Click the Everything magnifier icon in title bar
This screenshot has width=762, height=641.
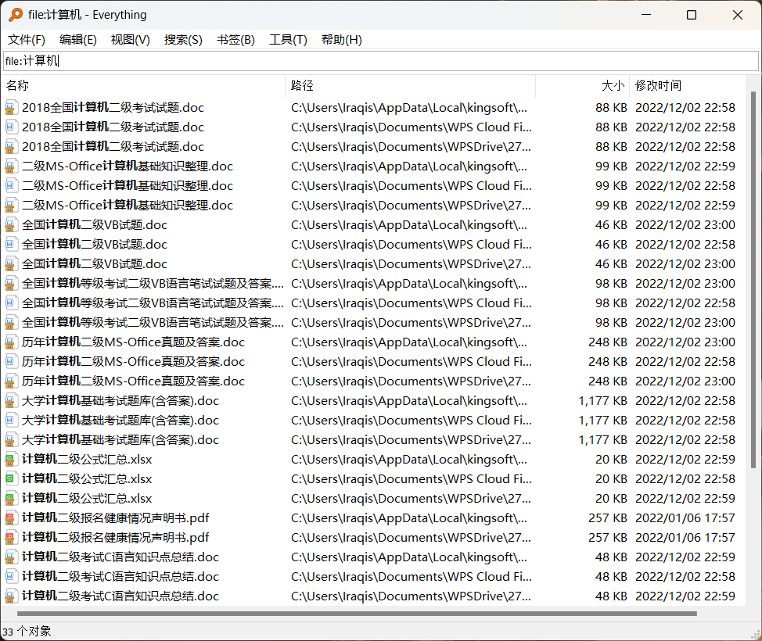pos(16,15)
